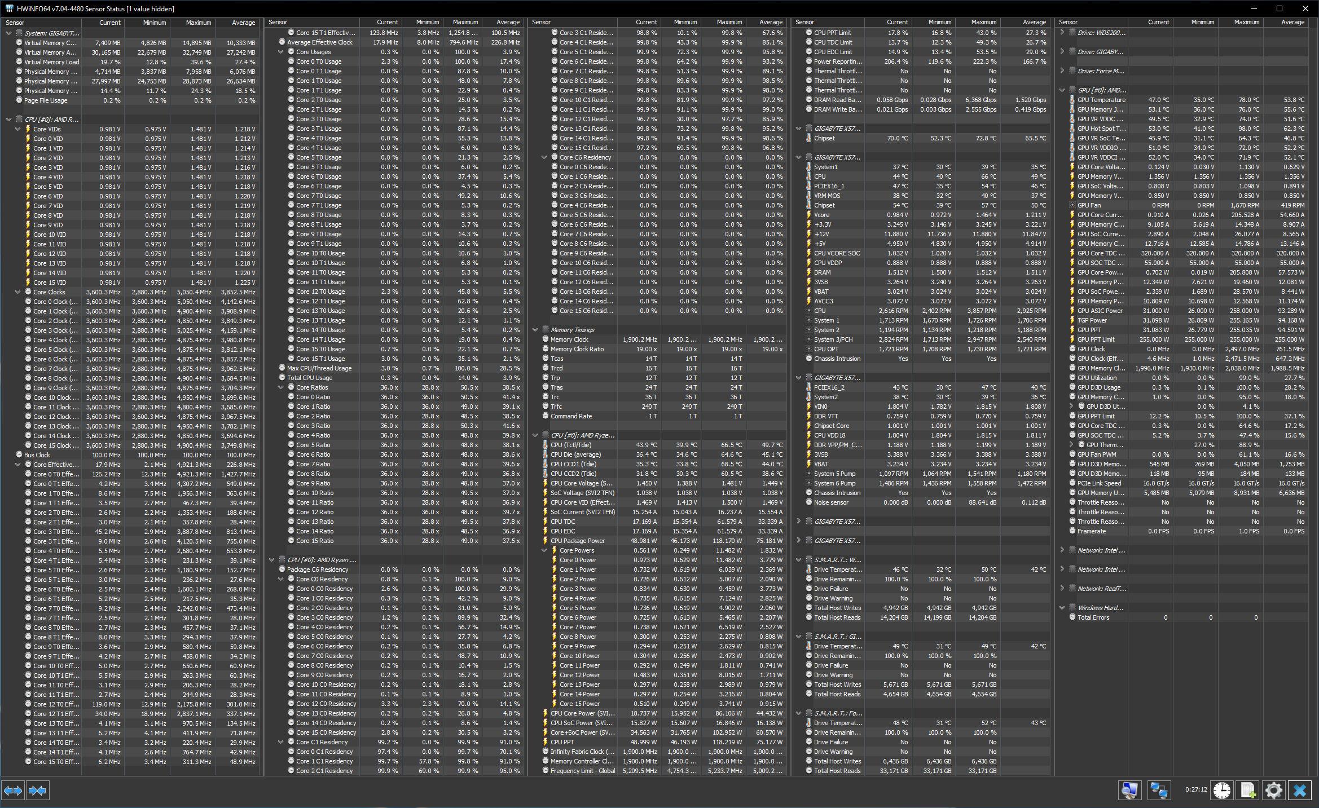Collapse the Core Powers subgroup
The image size is (1319, 808).
point(544,550)
